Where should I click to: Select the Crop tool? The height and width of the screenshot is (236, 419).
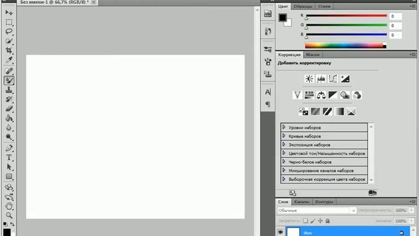point(9,50)
